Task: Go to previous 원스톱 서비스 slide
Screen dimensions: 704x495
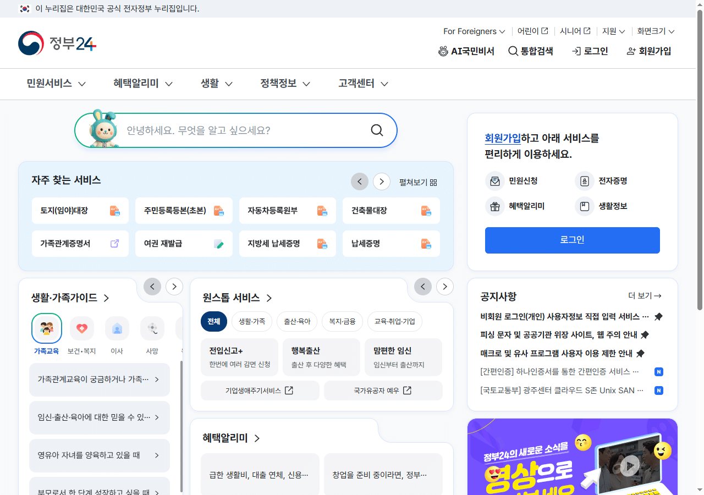Action: (423, 287)
